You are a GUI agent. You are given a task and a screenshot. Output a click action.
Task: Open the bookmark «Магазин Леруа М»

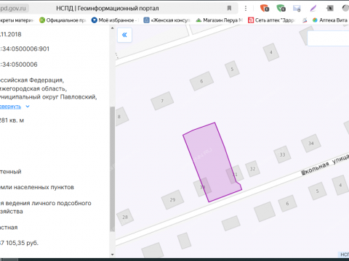click(x=220, y=20)
